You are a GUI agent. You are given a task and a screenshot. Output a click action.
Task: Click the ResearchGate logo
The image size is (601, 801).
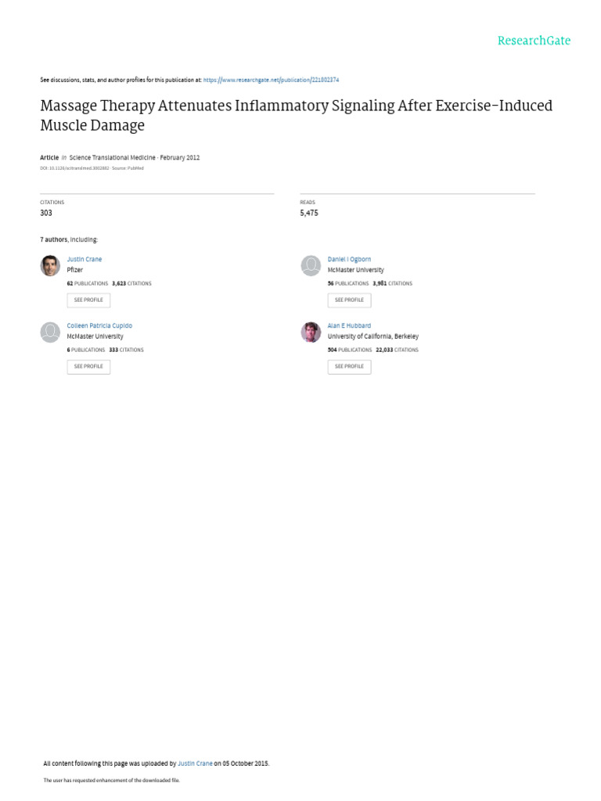[x=534, y=41]
